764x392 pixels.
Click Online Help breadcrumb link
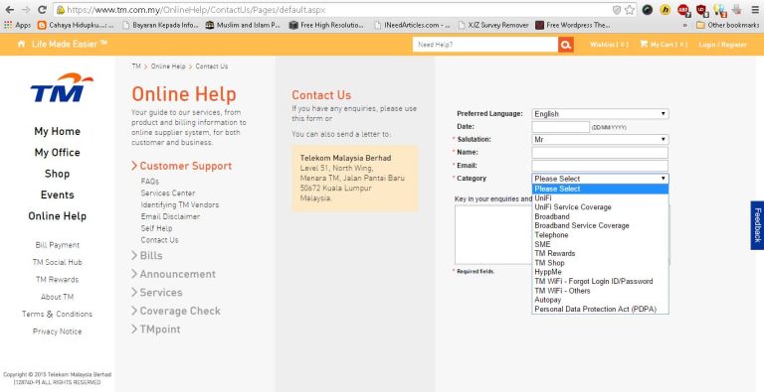(x=168, y=66)
